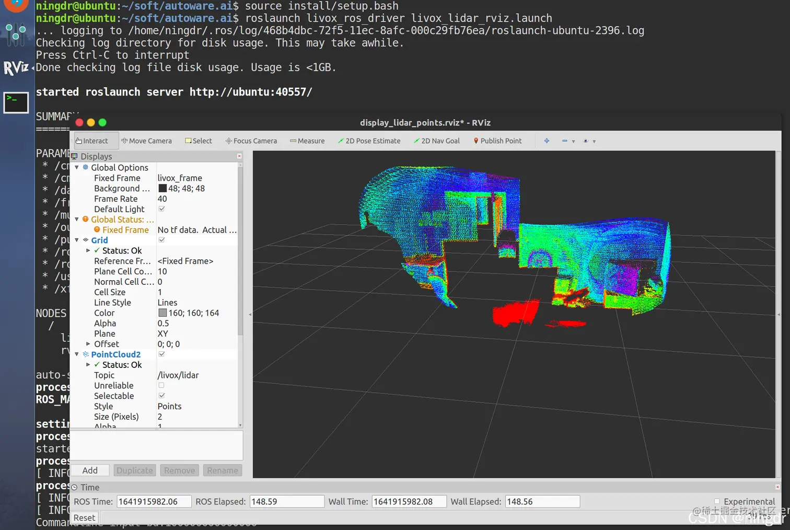
Task: Collapse the PointCloud2 tree node
Action: [x=77, y=354]
